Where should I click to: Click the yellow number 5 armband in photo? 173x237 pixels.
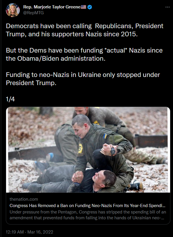[80, 148]
